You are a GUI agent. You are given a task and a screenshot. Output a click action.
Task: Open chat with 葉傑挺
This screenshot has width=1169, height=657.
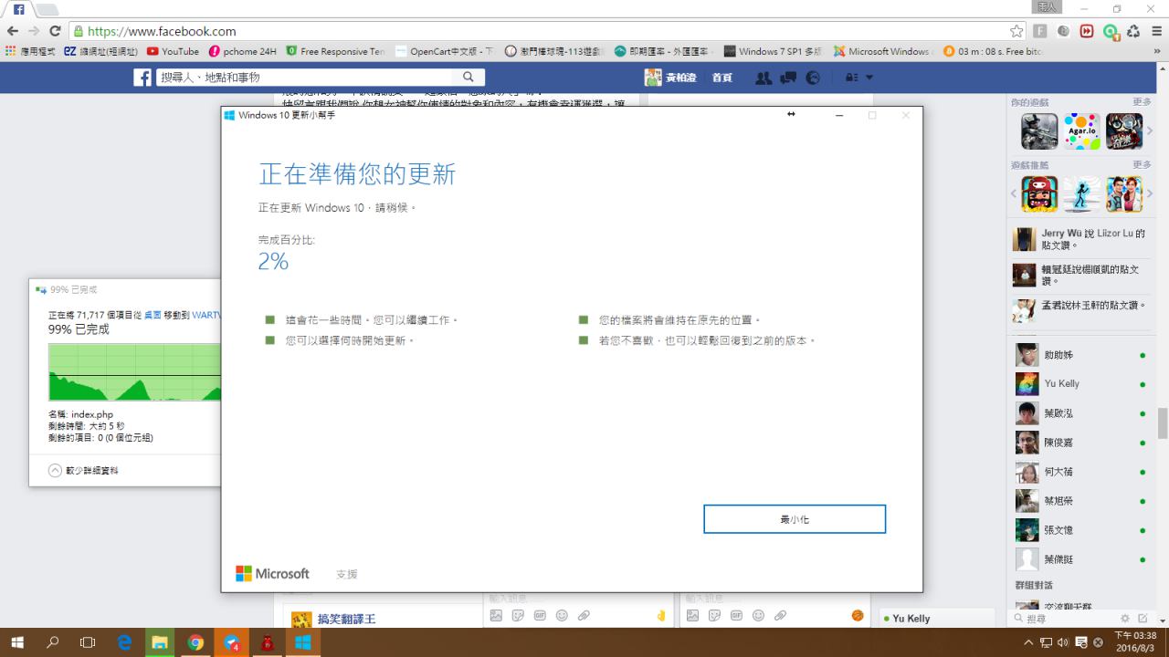click(x=1081, y=559)
